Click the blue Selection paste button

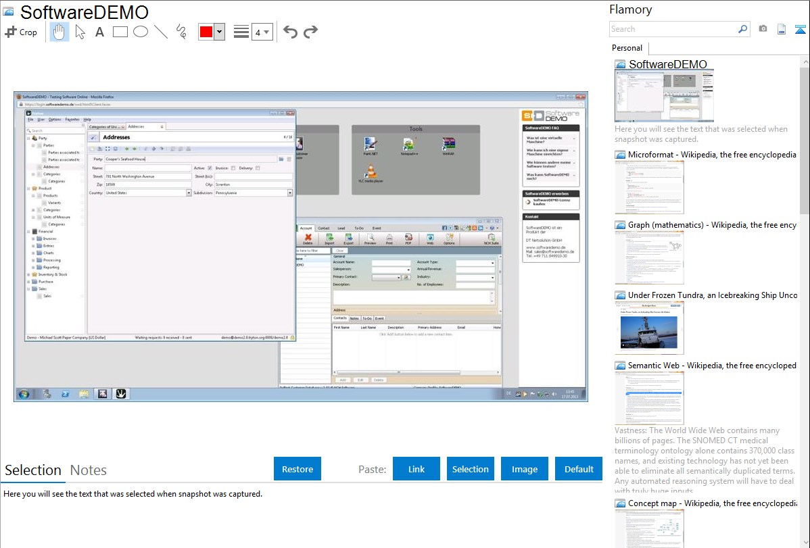coord(470,469)
